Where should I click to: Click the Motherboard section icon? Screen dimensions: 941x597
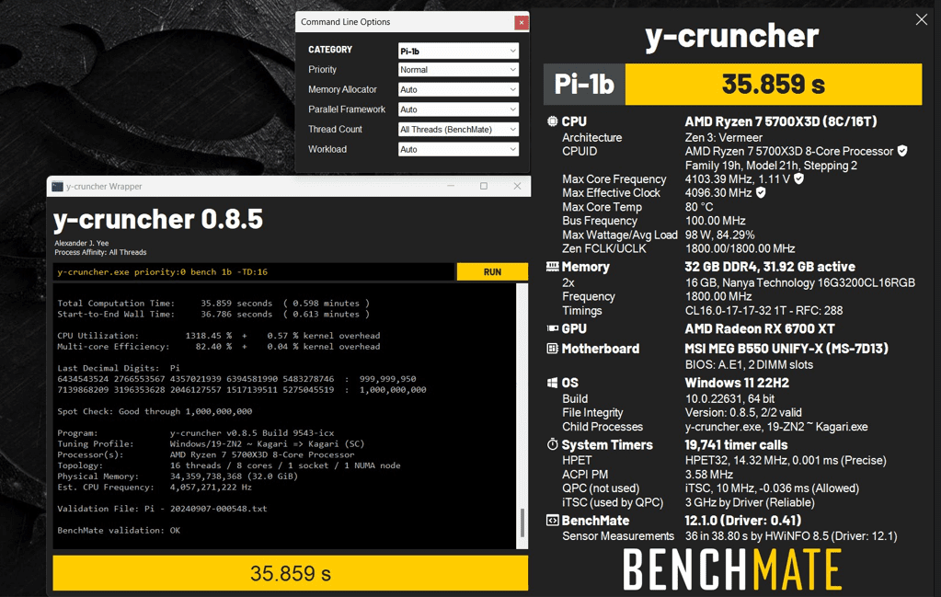click(552, 349)
